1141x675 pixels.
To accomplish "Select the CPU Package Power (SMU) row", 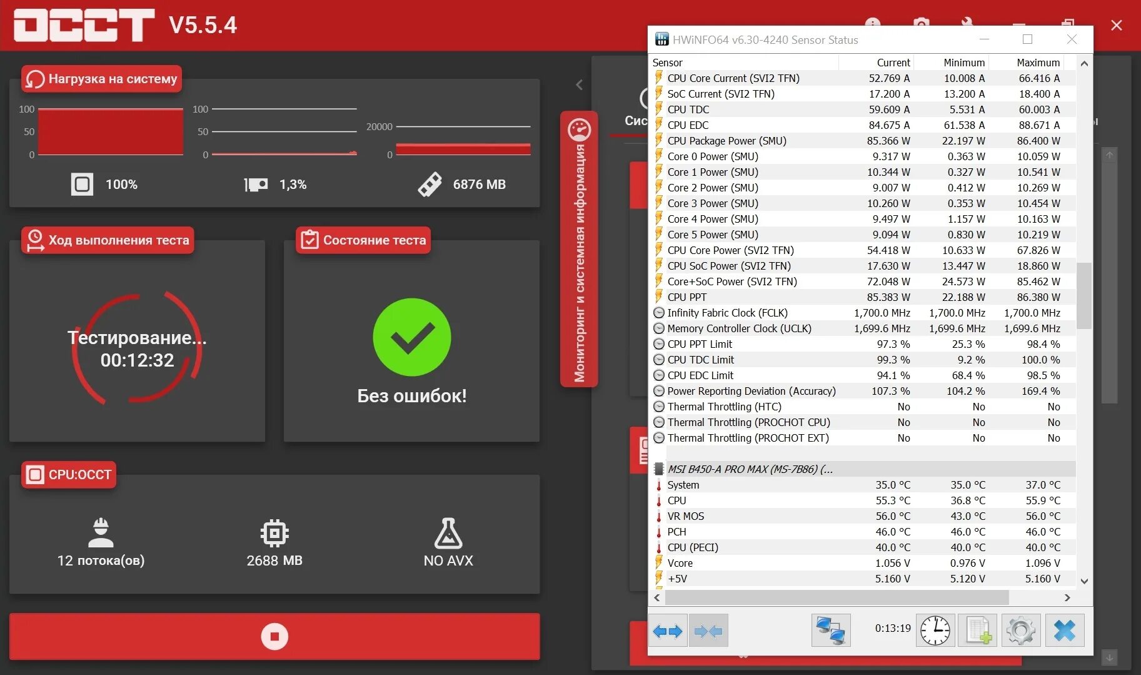I will click(x=863, y=141).
